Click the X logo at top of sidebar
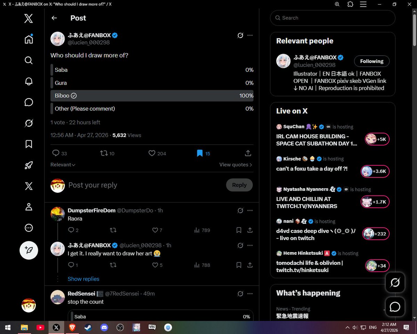This screenshot has width=417, height=334. coord(28,18)
